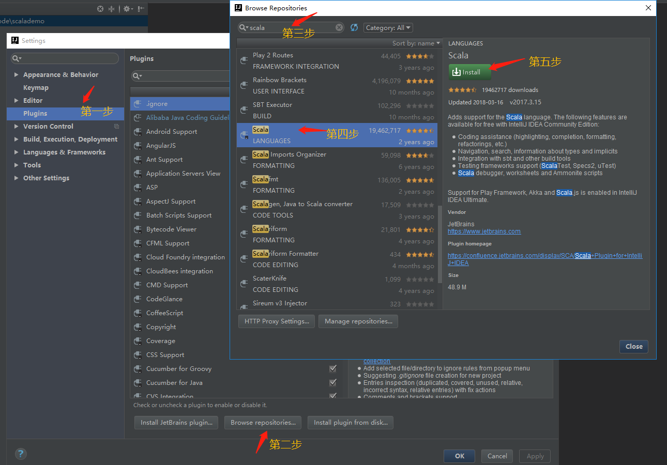The height and width of the screenshot is (465, 667).
Task: Click the plugin icon beside AngularJS
Action: click(138, 145)
